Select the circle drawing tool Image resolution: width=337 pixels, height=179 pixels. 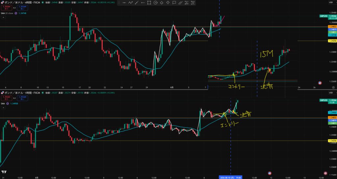point(155,3)
